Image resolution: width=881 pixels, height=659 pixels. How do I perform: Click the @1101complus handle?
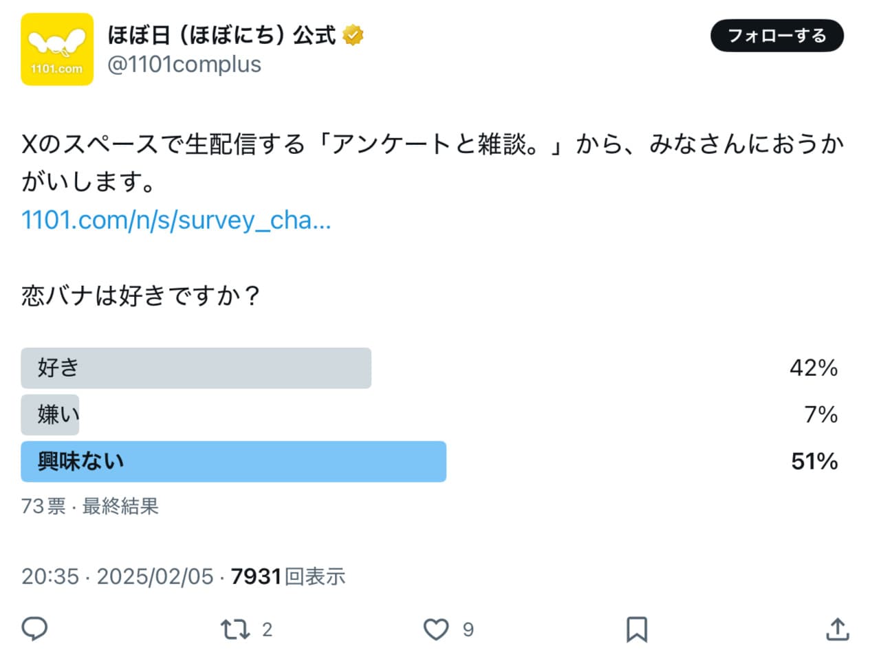184,65
